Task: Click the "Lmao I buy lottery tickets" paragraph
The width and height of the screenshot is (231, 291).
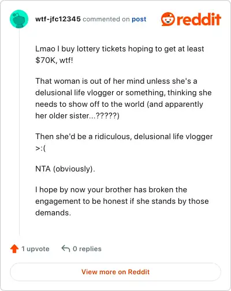Action: coord(120,54)
